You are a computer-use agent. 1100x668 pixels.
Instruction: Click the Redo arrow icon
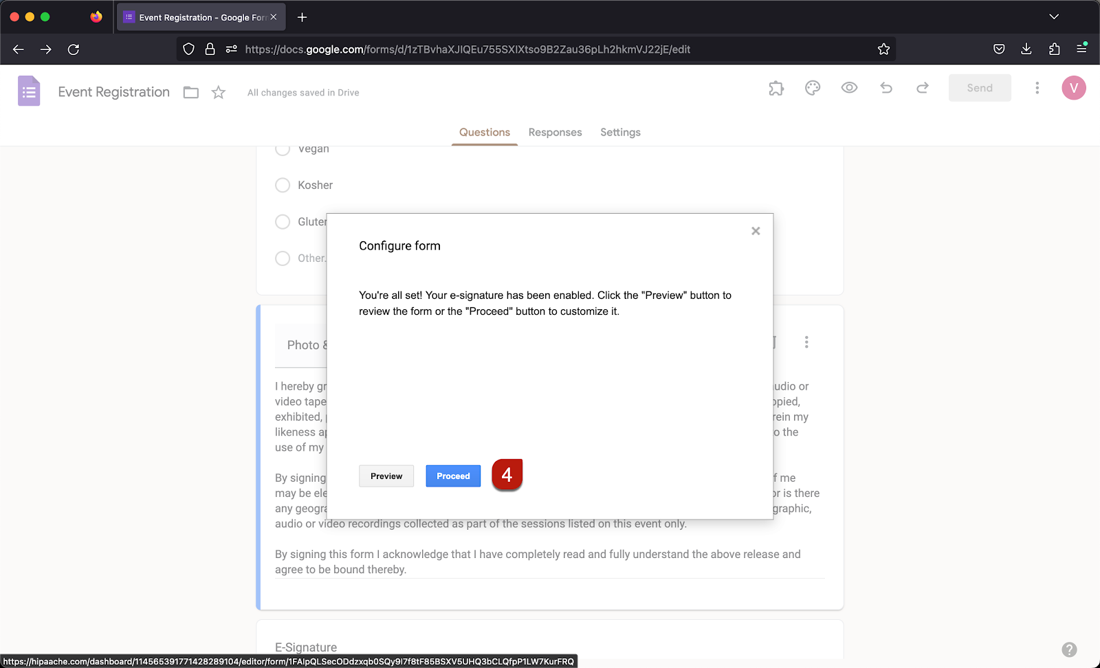click(x=922, y=88)
